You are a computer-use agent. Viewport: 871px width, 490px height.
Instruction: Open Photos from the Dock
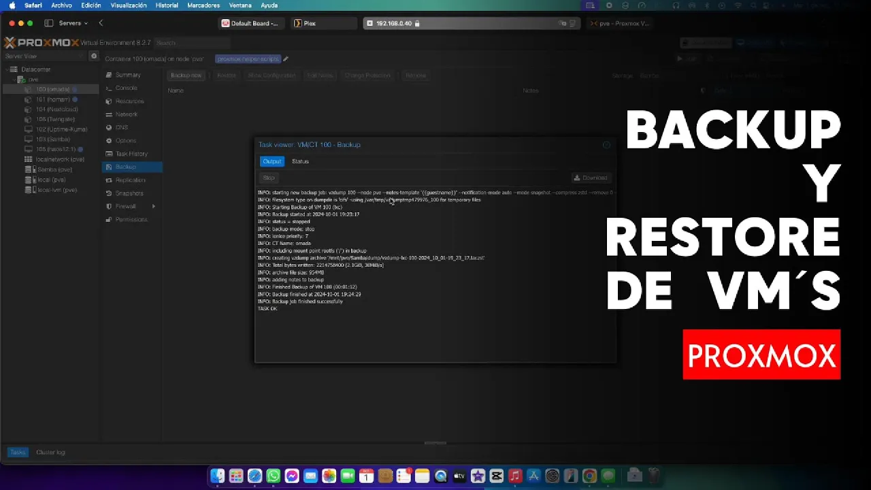[x=329, y=476]
